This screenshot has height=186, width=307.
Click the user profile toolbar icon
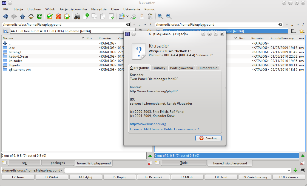tap(142, 16)
